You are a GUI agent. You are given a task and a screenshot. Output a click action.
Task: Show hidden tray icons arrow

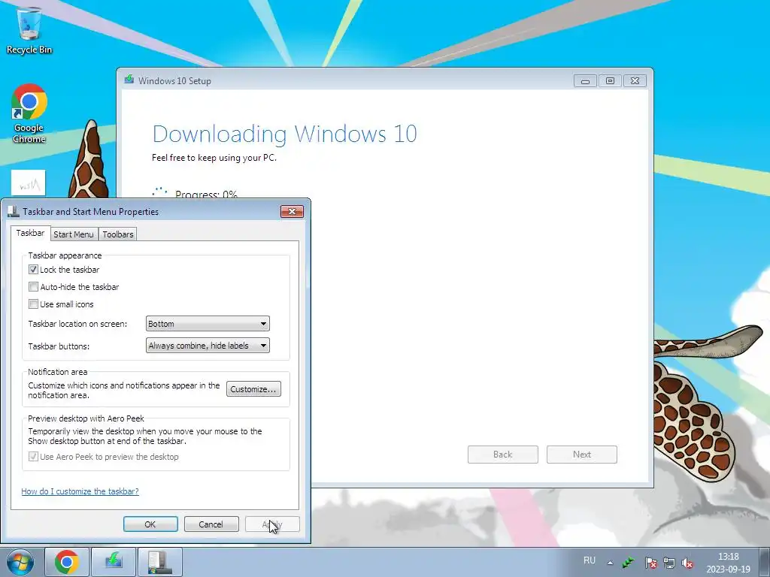[610, 563]
